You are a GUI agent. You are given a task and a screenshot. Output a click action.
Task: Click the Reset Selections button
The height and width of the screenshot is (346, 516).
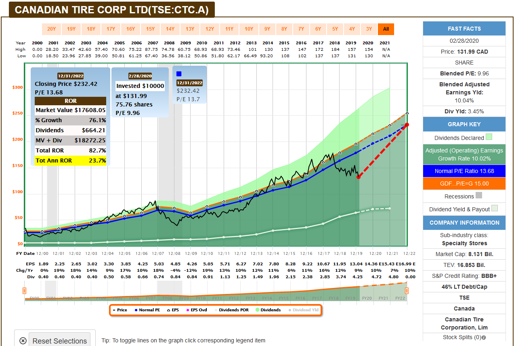click(59, 341)
